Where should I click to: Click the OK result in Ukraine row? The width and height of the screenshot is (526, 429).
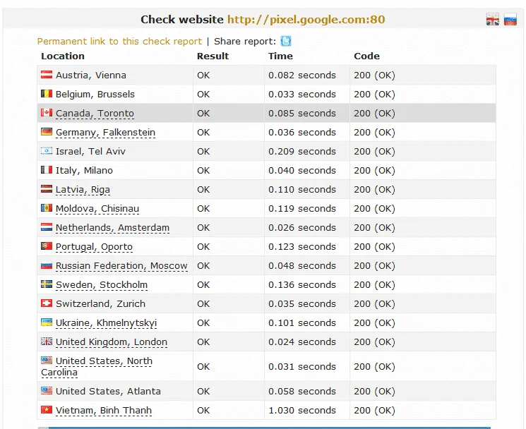click(x=203, y=322)
